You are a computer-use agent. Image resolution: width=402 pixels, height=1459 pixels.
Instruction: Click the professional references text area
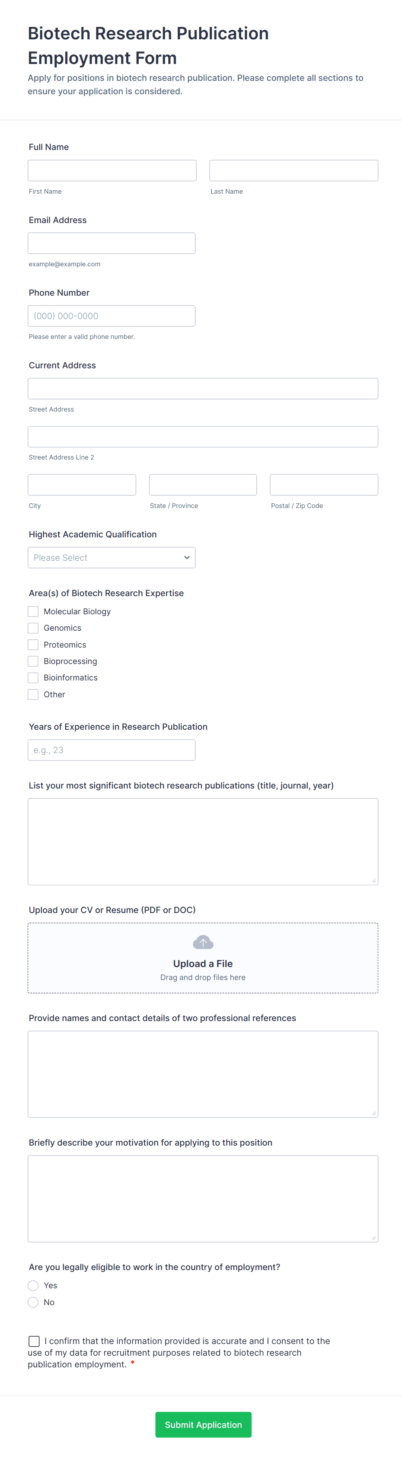click(203, 1074)
